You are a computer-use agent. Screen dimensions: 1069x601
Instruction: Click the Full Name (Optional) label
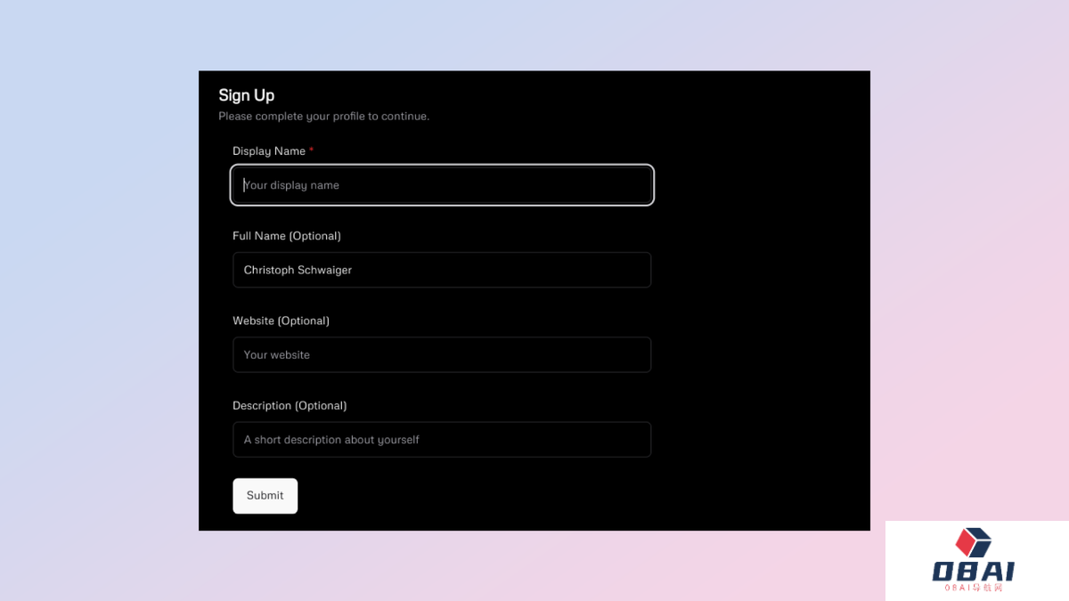click(x=287, y=236)
